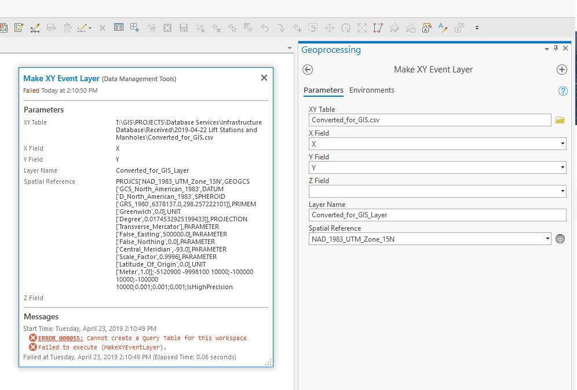Click the edit annotation text pencil icon
577x390 pixels.
pos(443,28)
